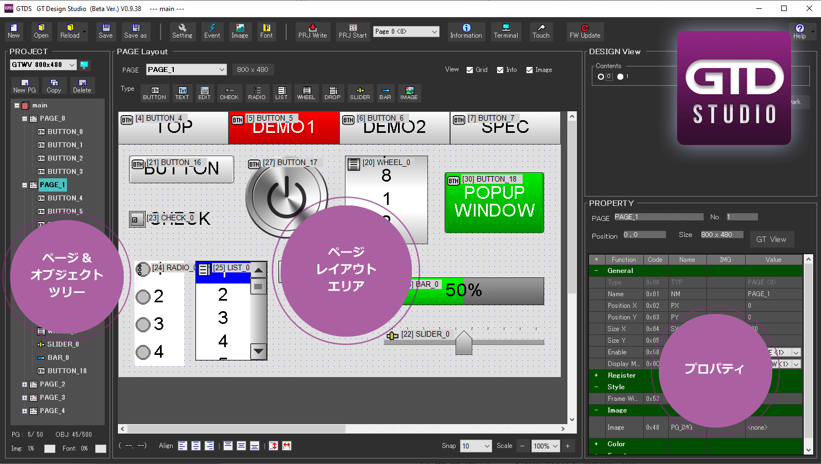Open the Touch tool
821x464 pixels.
pyautogui.click(x=541, y=32)
